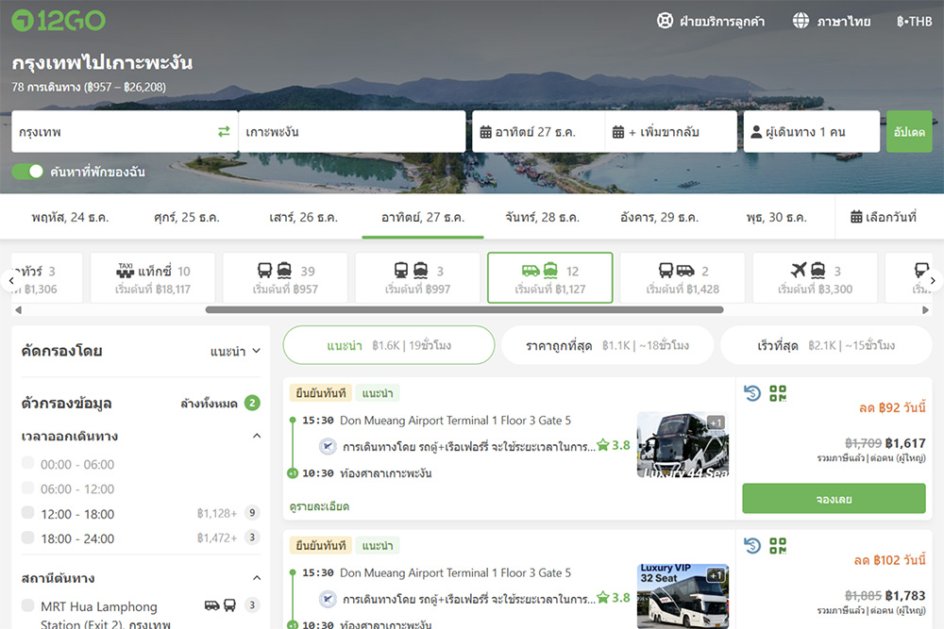Swap origin and destination arrows icon

(x=224, y=131)
